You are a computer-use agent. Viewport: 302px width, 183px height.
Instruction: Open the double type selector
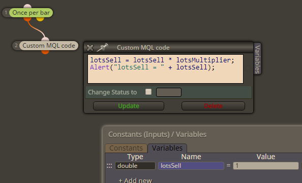[135, 166]
